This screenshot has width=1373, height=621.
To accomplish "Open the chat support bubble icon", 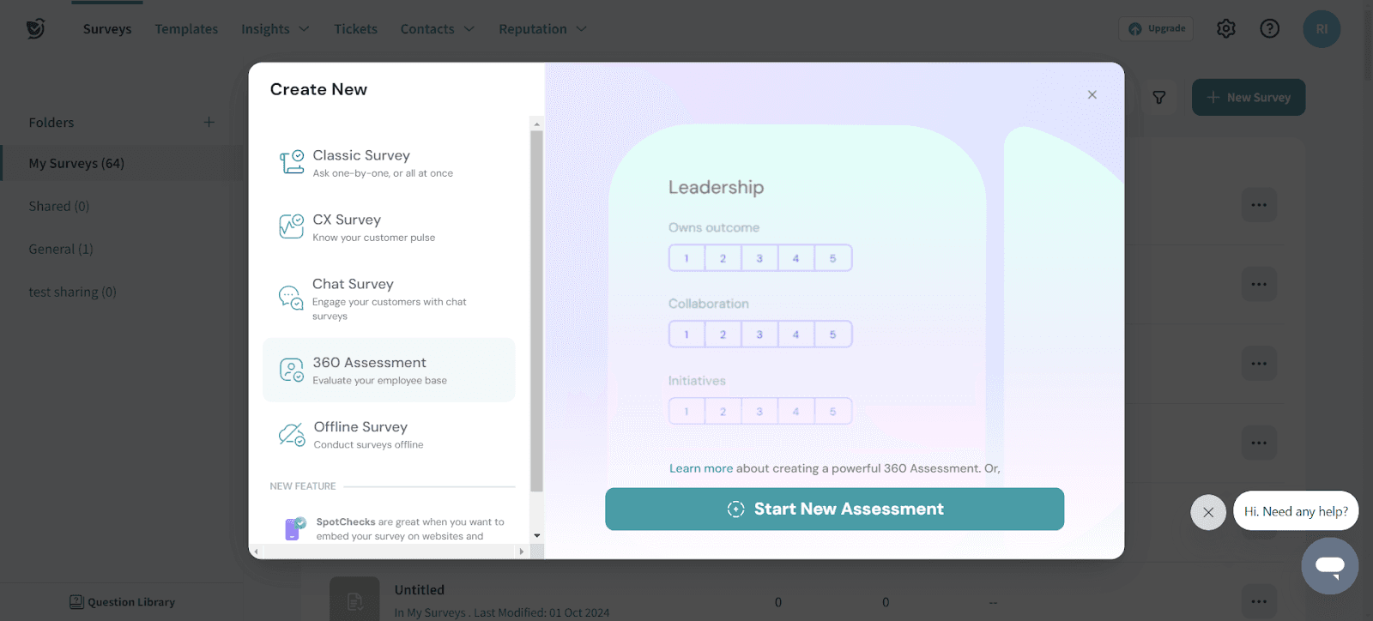I will 1329,566.
